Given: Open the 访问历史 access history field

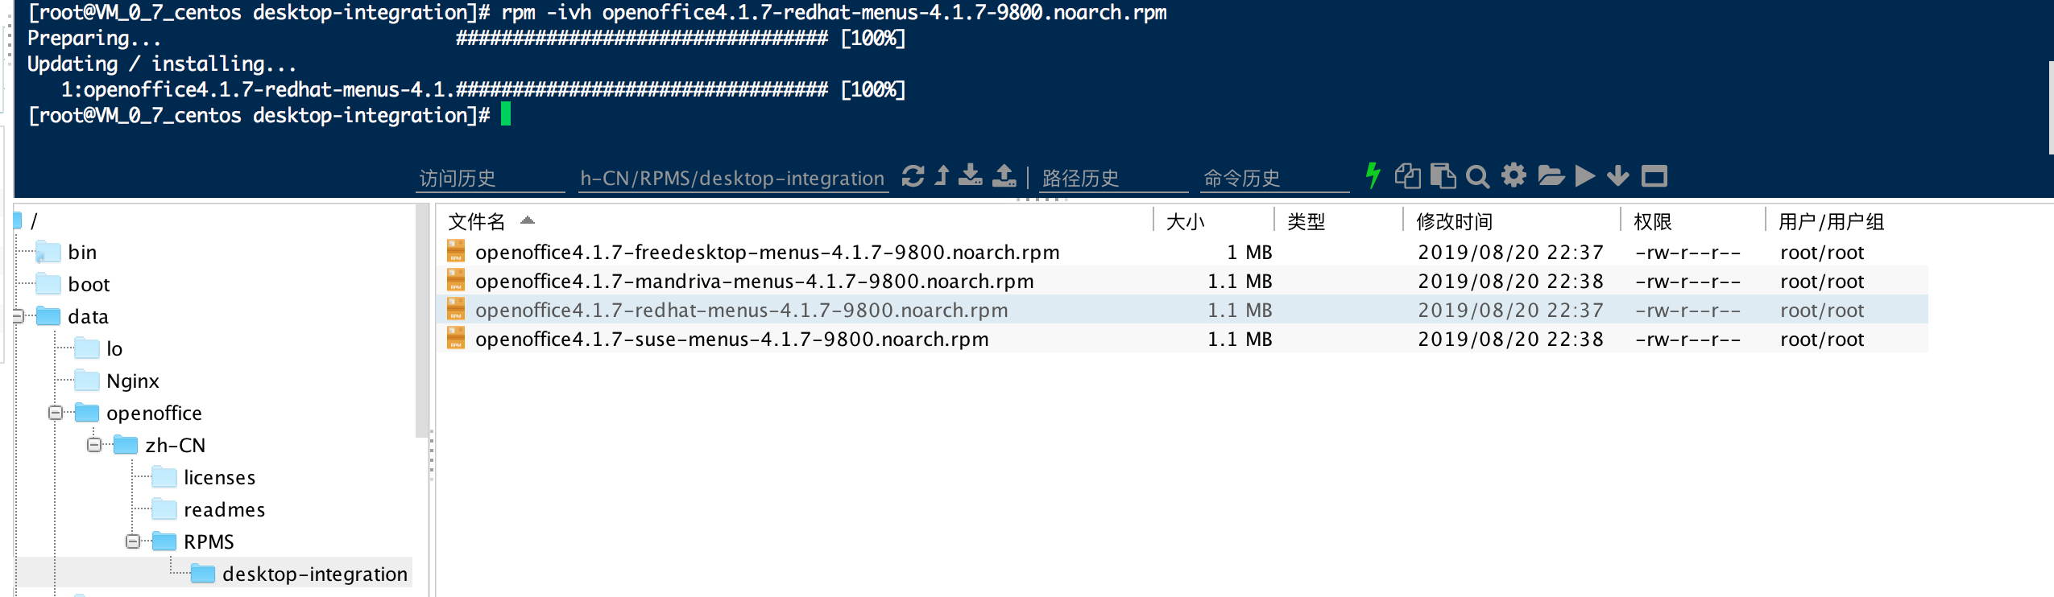Looking at the screenshot, I should [490, 179].
